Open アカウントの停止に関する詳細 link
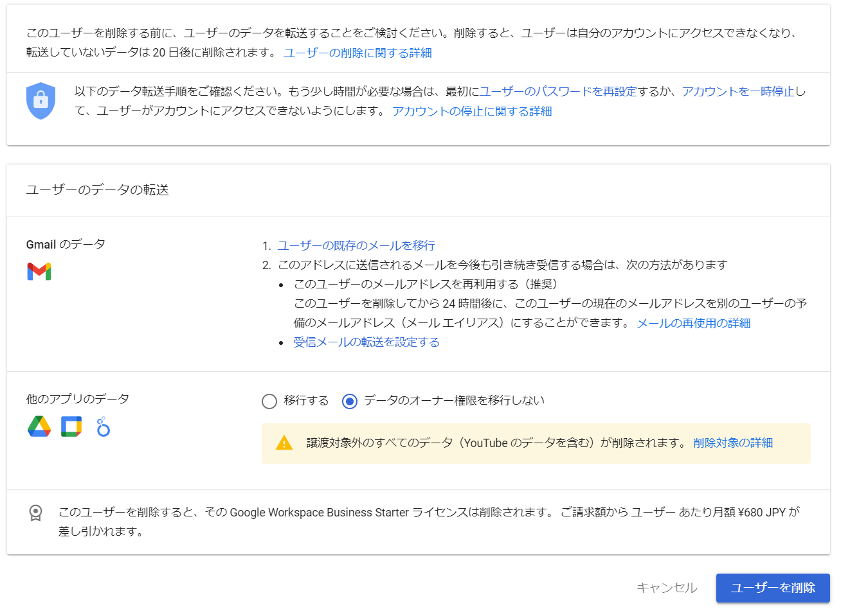This screenshot has height=616, width=841. coord(472,111)
